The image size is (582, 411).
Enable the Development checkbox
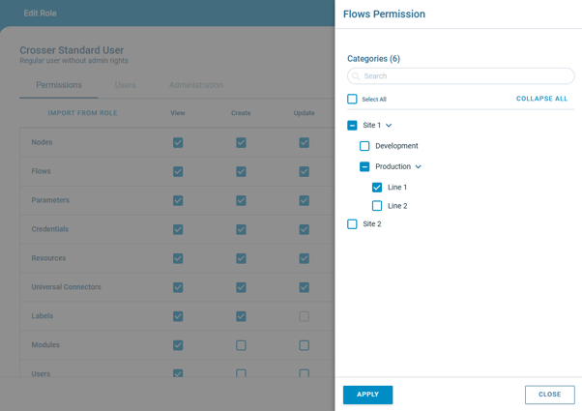click(x=364, y=146)
